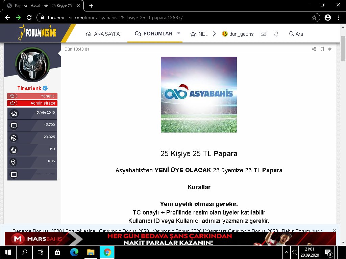Click the join date home icon
Viewport: 346px width, 259px height.
point(14,114)
